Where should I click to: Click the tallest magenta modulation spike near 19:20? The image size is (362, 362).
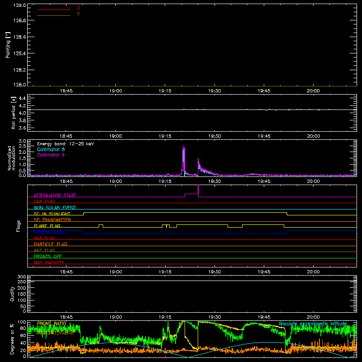pos(183,159)
